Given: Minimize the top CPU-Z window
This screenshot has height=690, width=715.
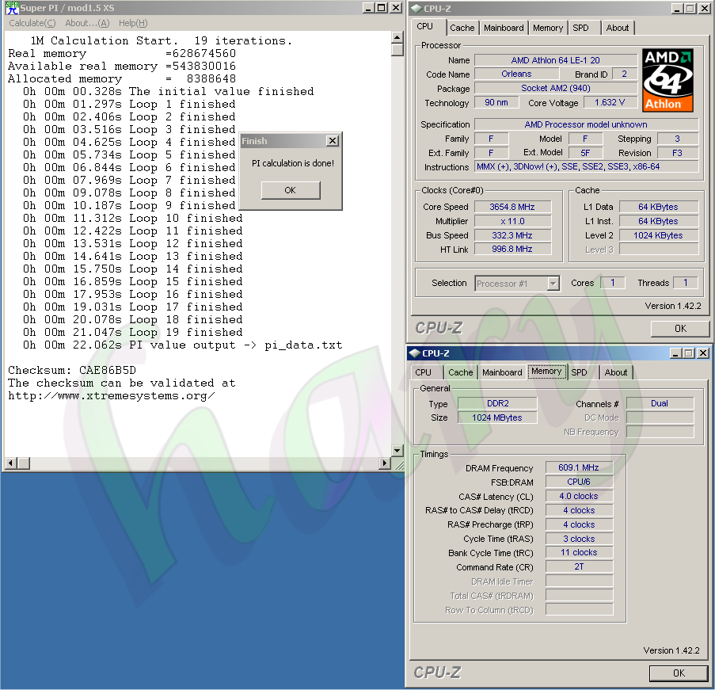Looking at the screenshot, I should pos(677,8).
